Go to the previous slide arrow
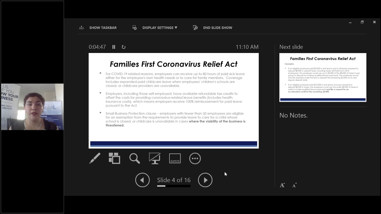Screen dimensions: 381x214 (142, 180)
